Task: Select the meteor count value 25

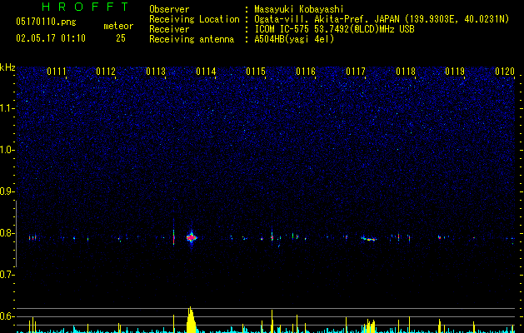Action: pos(121,38)
